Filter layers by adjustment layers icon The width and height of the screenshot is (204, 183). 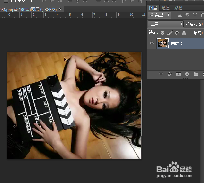pos(187,15)
